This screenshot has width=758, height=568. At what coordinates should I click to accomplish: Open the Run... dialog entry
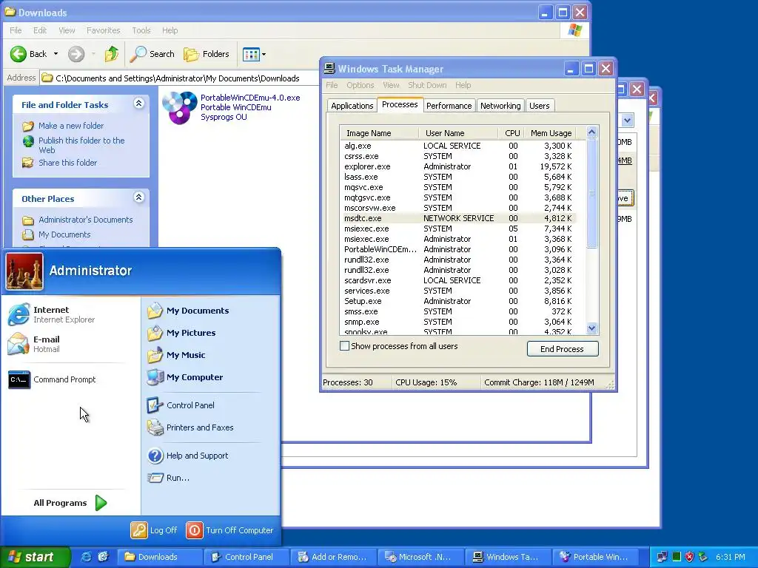pos(168,478)
